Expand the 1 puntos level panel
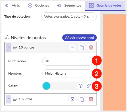Image resolution: width=127 pixels, height=112 pixels. pos(72,99)
